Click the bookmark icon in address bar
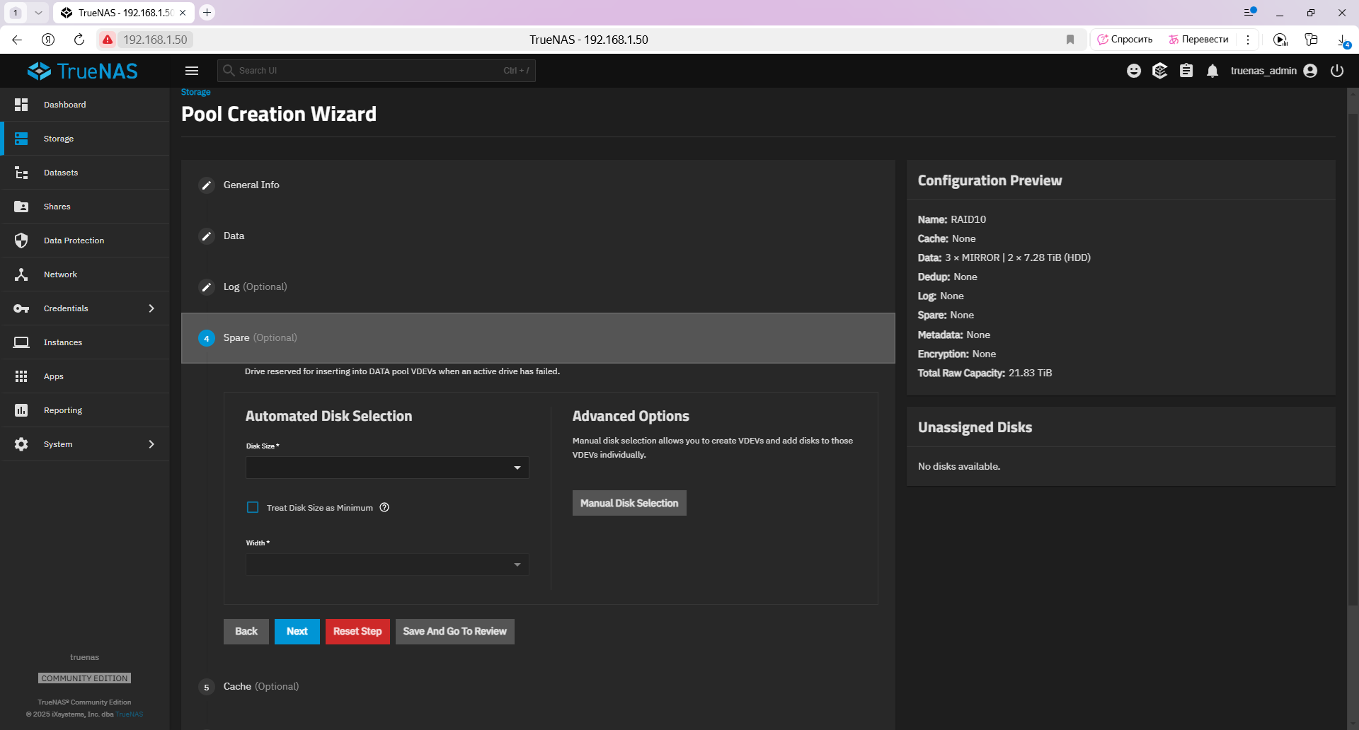Screen dimensions: 1359x730 (x=1070, y=40)
